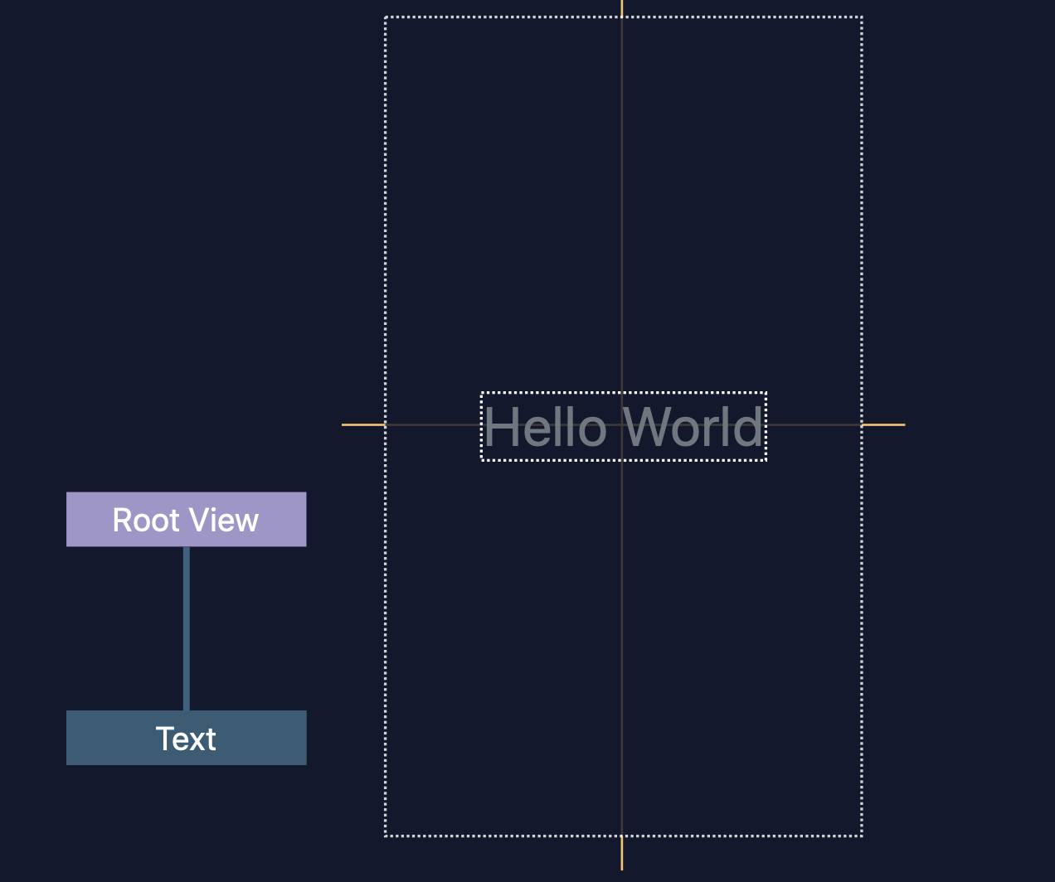1055x882 pixels.
Task: Click the Hello World text in the preview
Action: point(624,426)
